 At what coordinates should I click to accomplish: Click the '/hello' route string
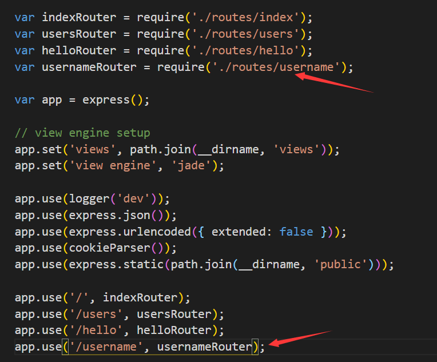click(x=96, y=330)
